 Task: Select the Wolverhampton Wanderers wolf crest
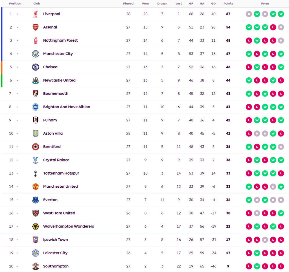35,226
